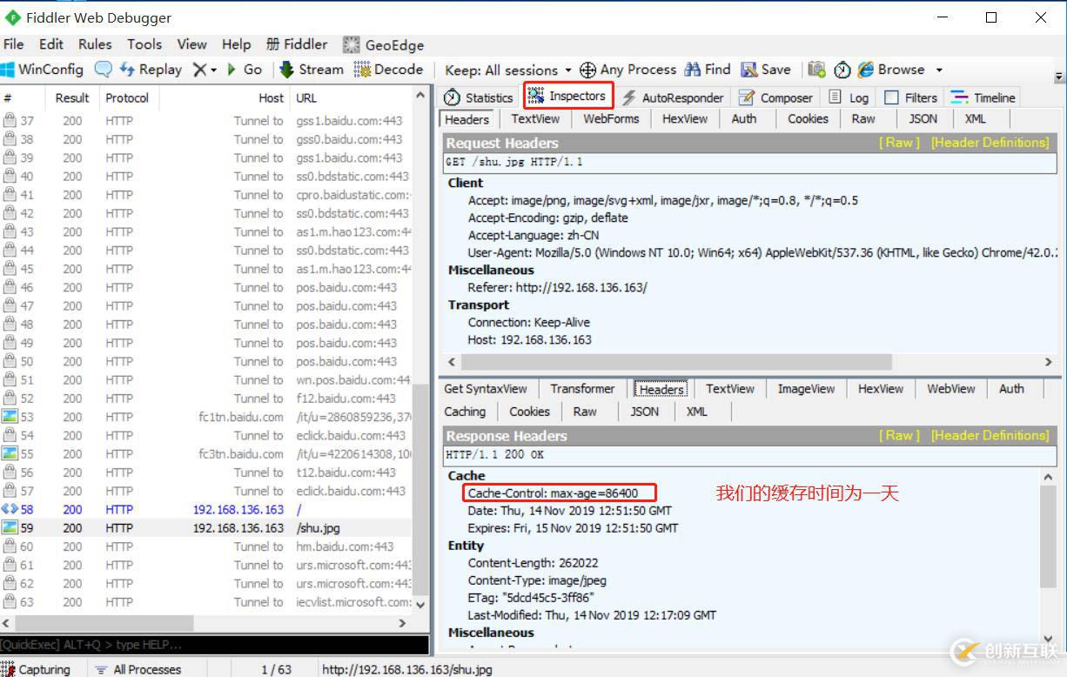Toggle the Filters tab checkbox
Screen dimensions: 1067x677
tap(891, 97)
